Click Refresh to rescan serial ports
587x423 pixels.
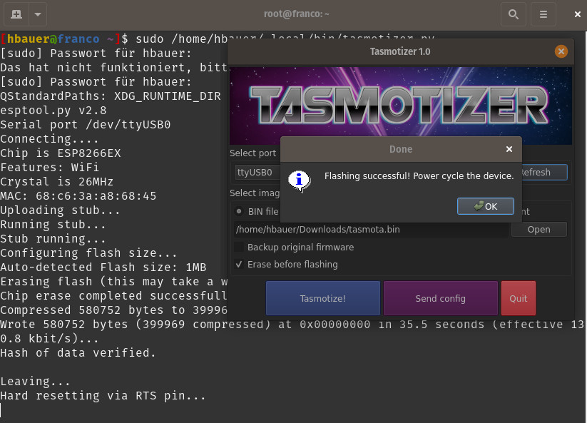click(x=538, y=172)
